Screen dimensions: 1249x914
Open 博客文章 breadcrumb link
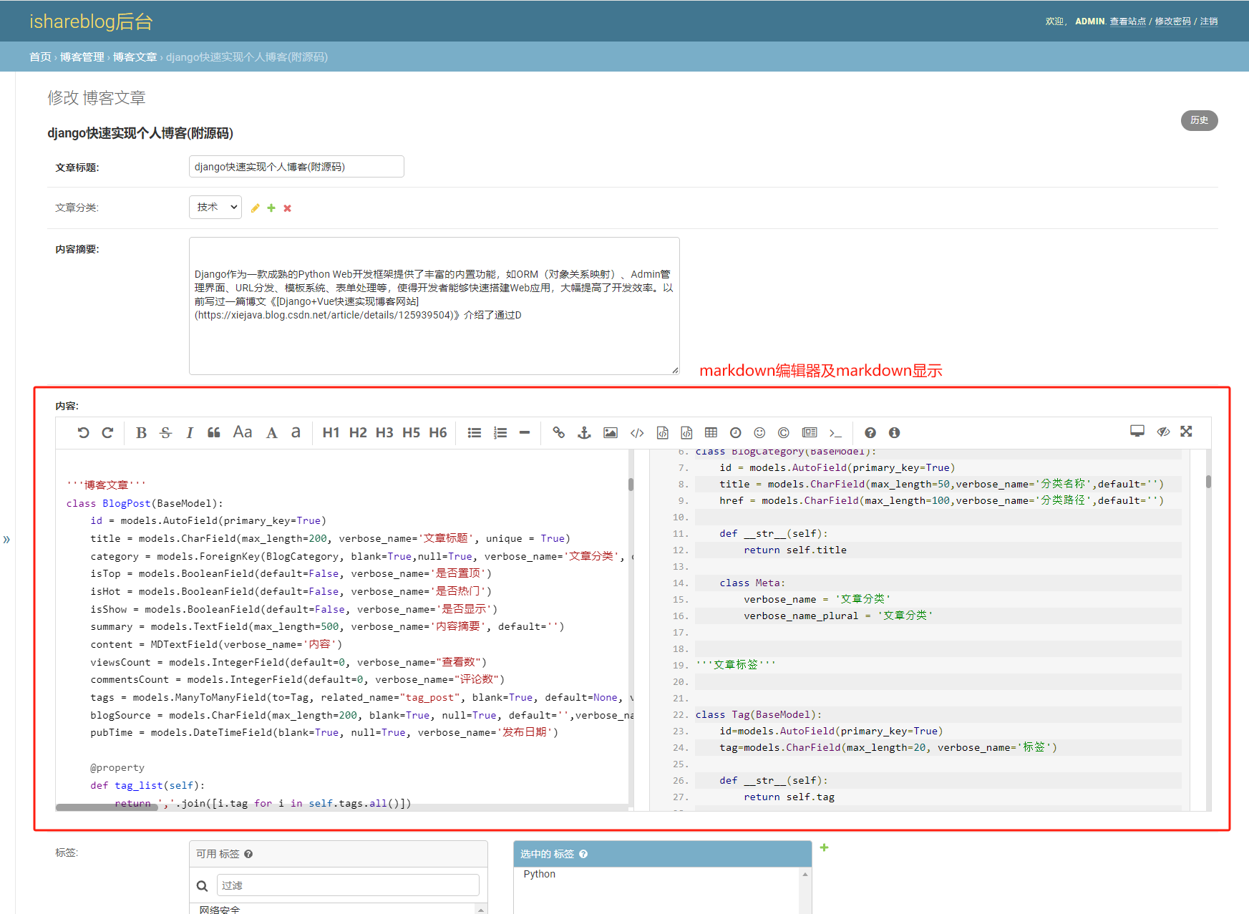tap(135, 57)
